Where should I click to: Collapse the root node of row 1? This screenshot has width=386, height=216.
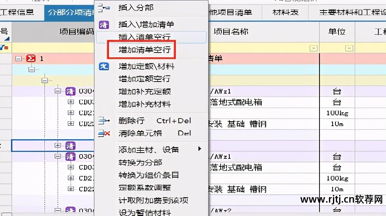tap(19, 59)
